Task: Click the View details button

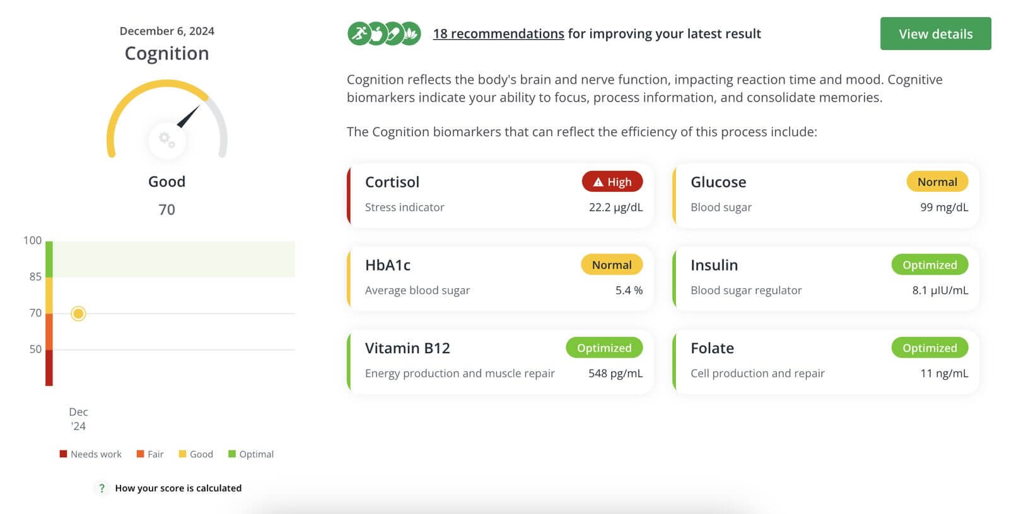Action: coord(935,33)
